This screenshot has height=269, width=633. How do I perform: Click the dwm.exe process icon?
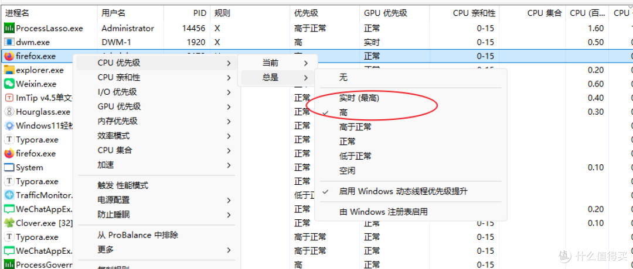tap(9, 42)
